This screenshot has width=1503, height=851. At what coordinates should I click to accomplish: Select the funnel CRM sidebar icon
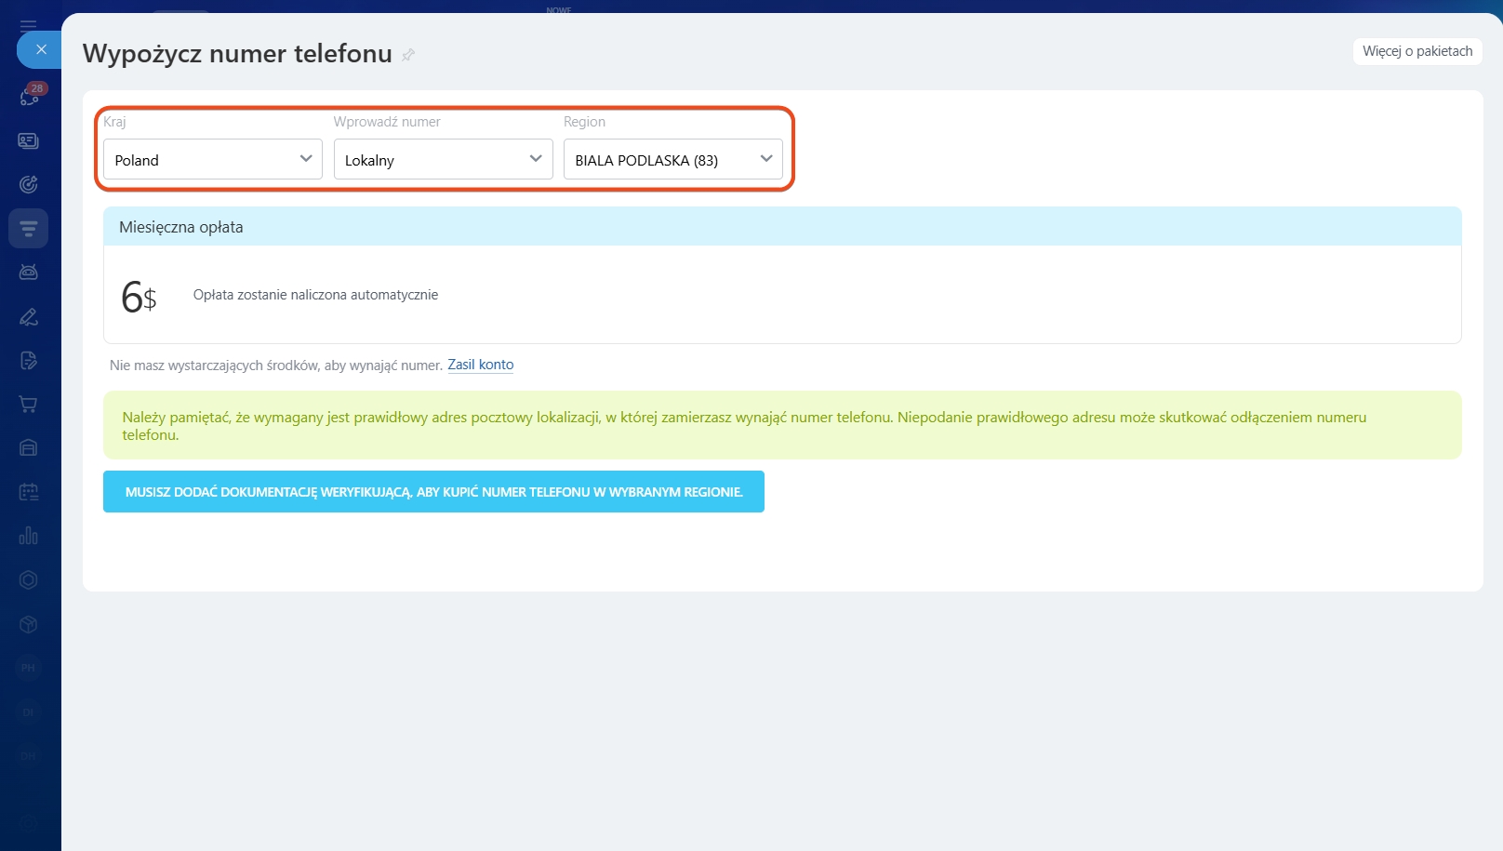point(29,229)
